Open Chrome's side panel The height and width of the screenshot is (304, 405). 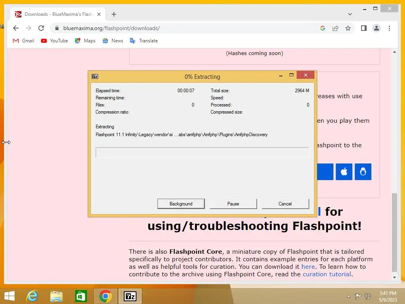(x=364, y=28)
